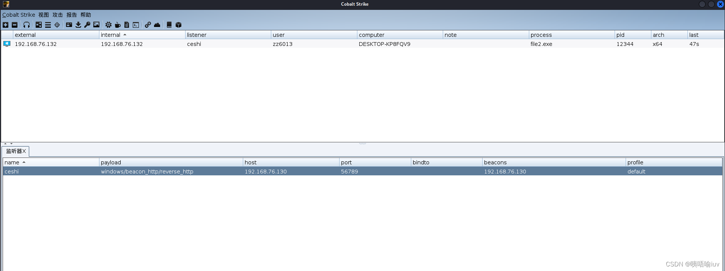
Task: Open the Cobalt Strike menu
Action: pos(19,15)
